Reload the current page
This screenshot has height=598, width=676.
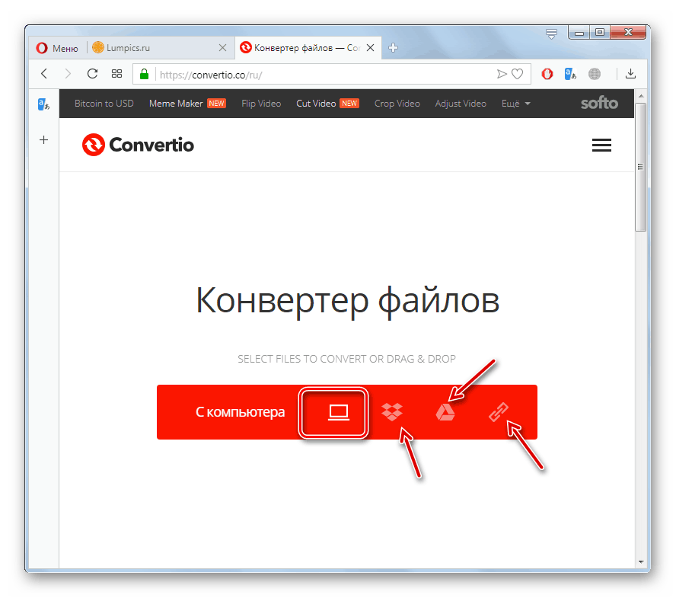pyautogui.click(x=92, y=74)
